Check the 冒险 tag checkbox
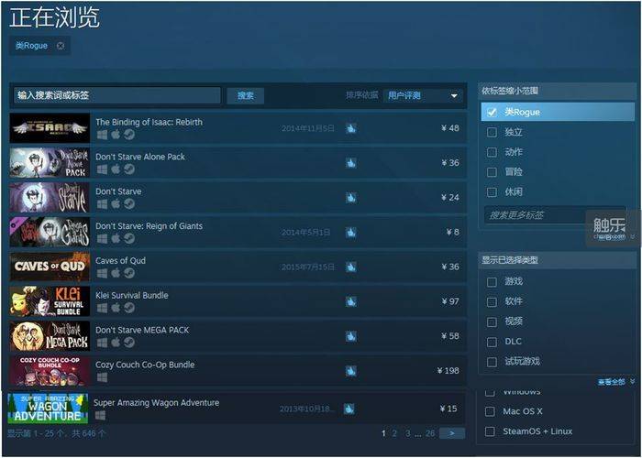The height and width of the screenshot is (458, 642). pos(492,172)
